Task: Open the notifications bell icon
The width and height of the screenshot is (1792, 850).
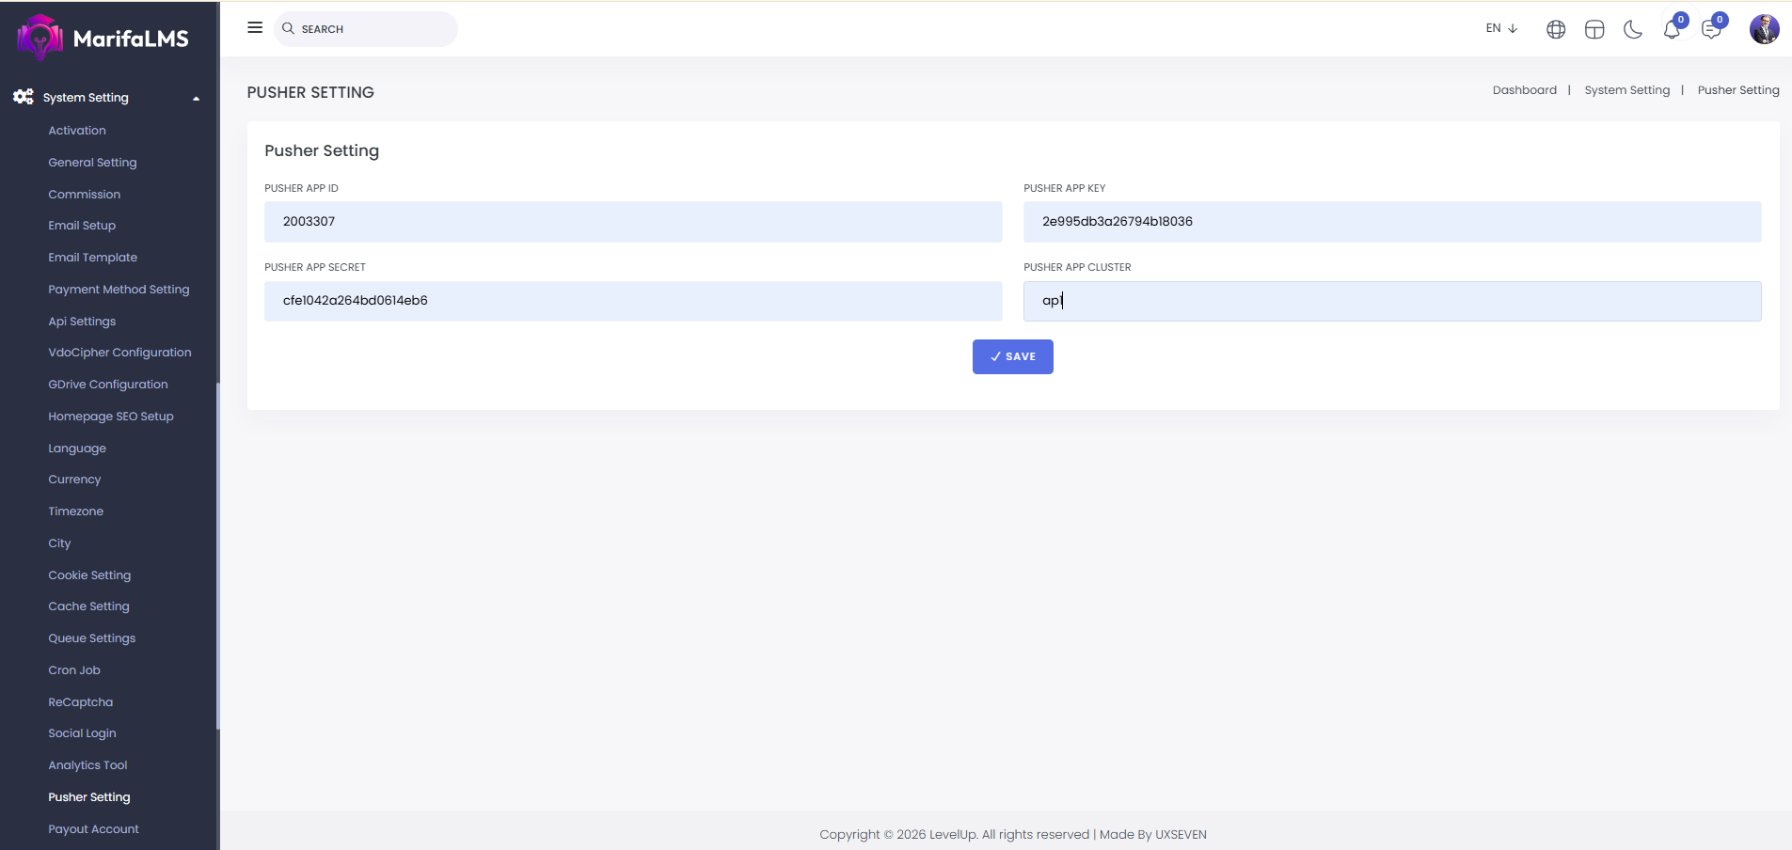Action: (1672, 30)
